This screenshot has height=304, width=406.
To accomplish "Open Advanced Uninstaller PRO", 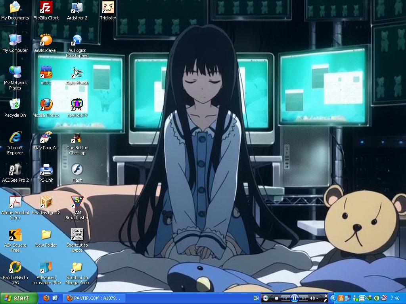I will point(46,273).
